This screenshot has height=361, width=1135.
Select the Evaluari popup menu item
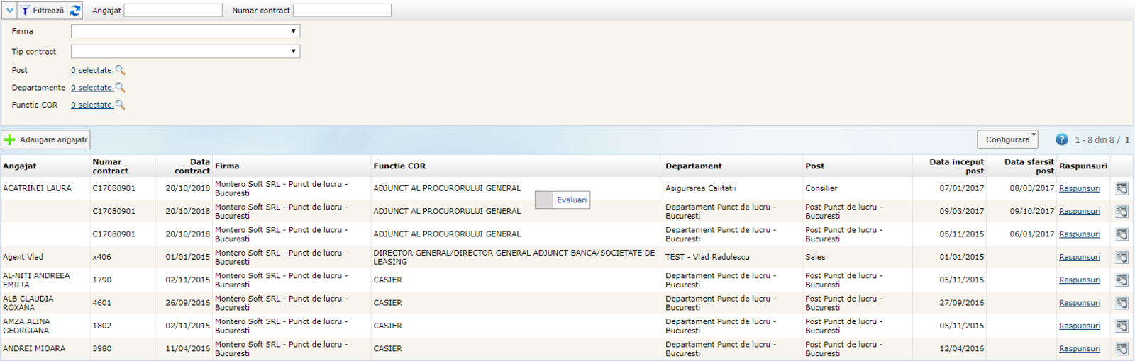pos(571,200)
